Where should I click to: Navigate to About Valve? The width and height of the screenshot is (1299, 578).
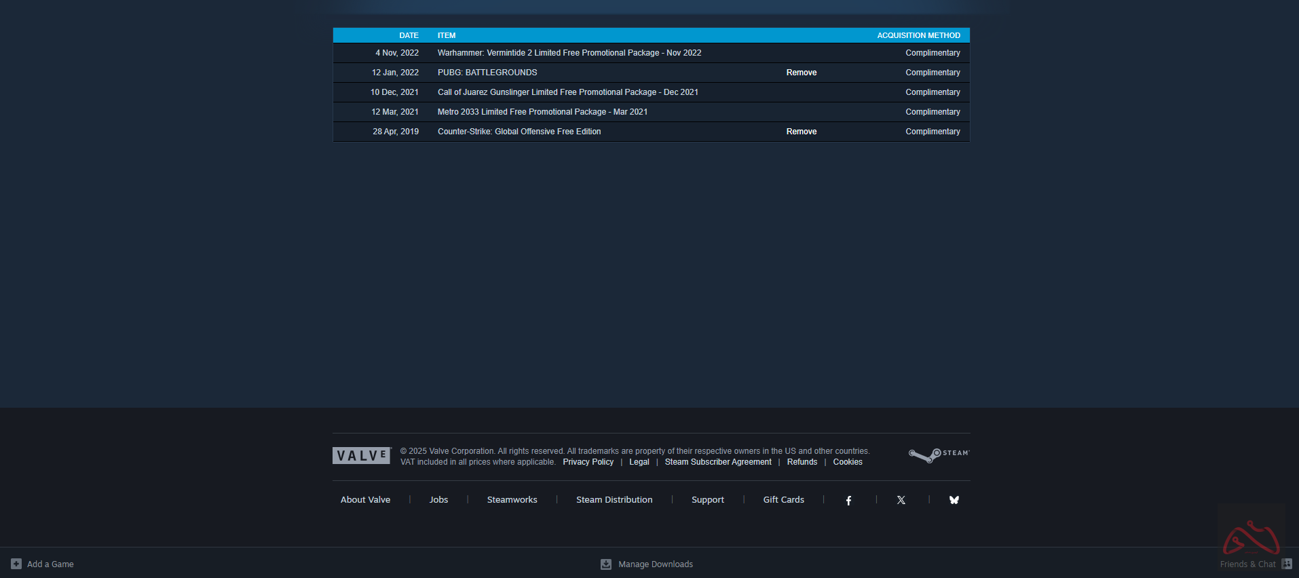[365, 500]
